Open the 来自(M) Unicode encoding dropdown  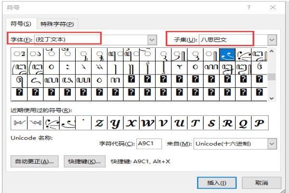click(272, 144)
